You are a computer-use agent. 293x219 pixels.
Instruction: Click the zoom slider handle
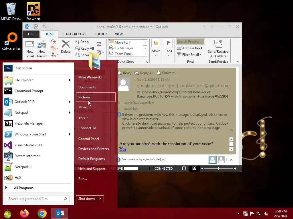218,169
